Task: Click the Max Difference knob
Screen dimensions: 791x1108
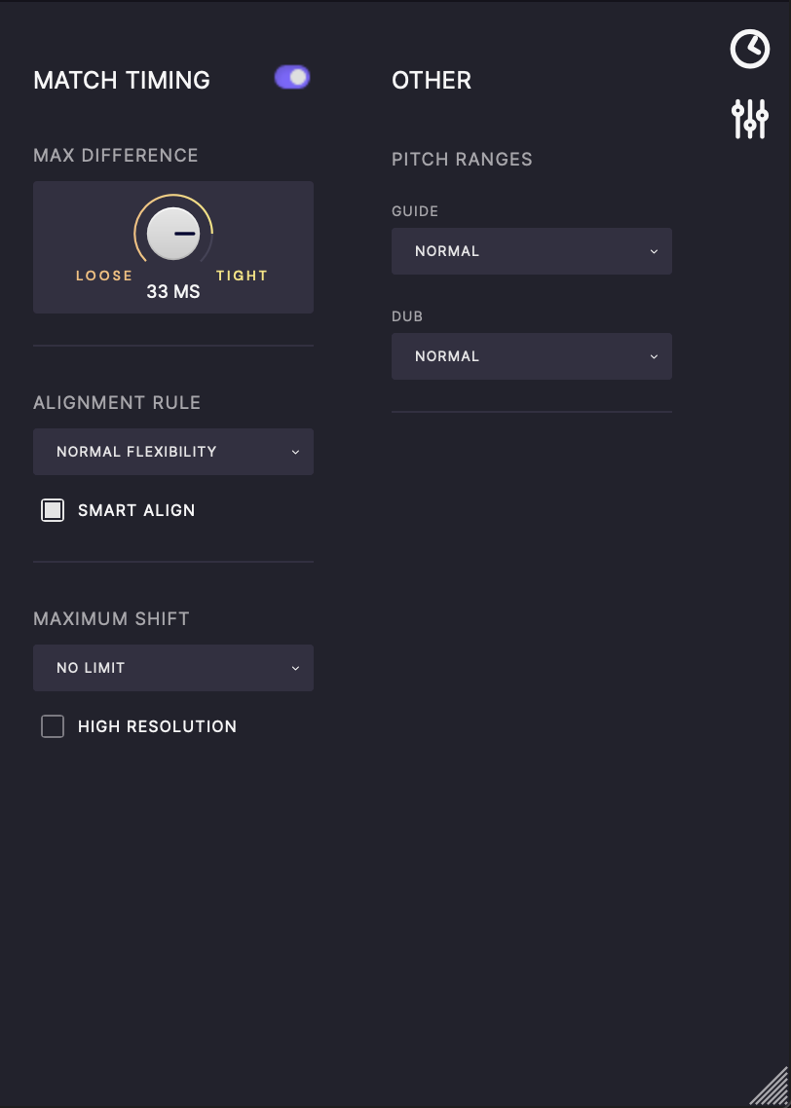Action: [x=173, y=234]
